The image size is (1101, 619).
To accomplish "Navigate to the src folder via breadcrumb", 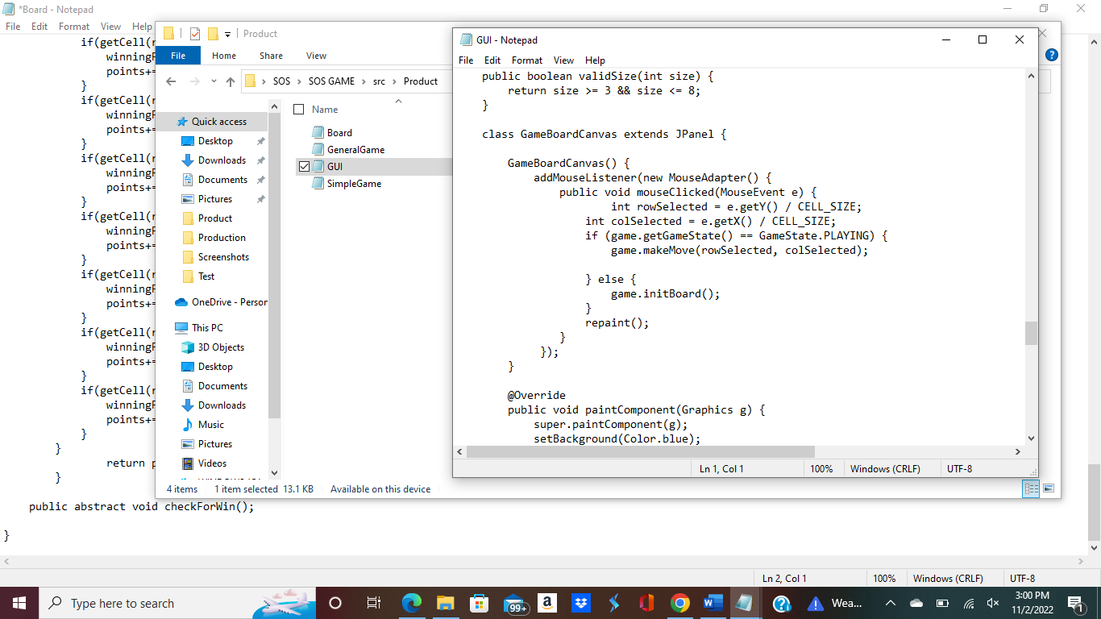I will pyautogui.click(x=379, y=81).
